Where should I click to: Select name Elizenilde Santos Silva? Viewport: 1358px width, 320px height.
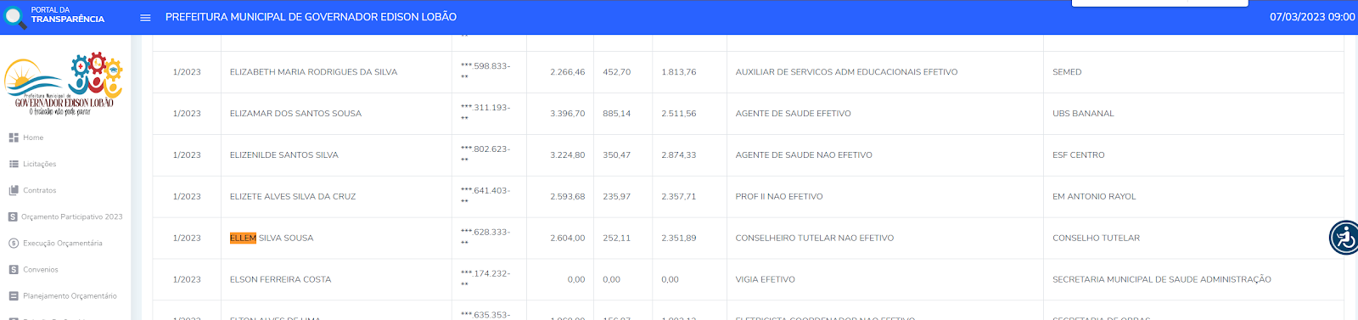pos(284,155)
